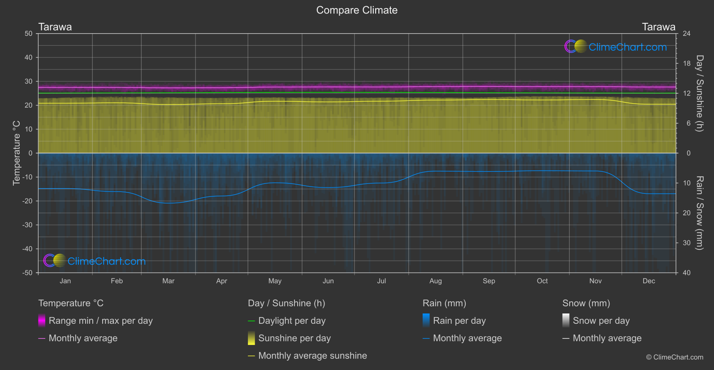Toggle the Rain per day legend icon
Viewport: 714px width, 370px height.
426,321
